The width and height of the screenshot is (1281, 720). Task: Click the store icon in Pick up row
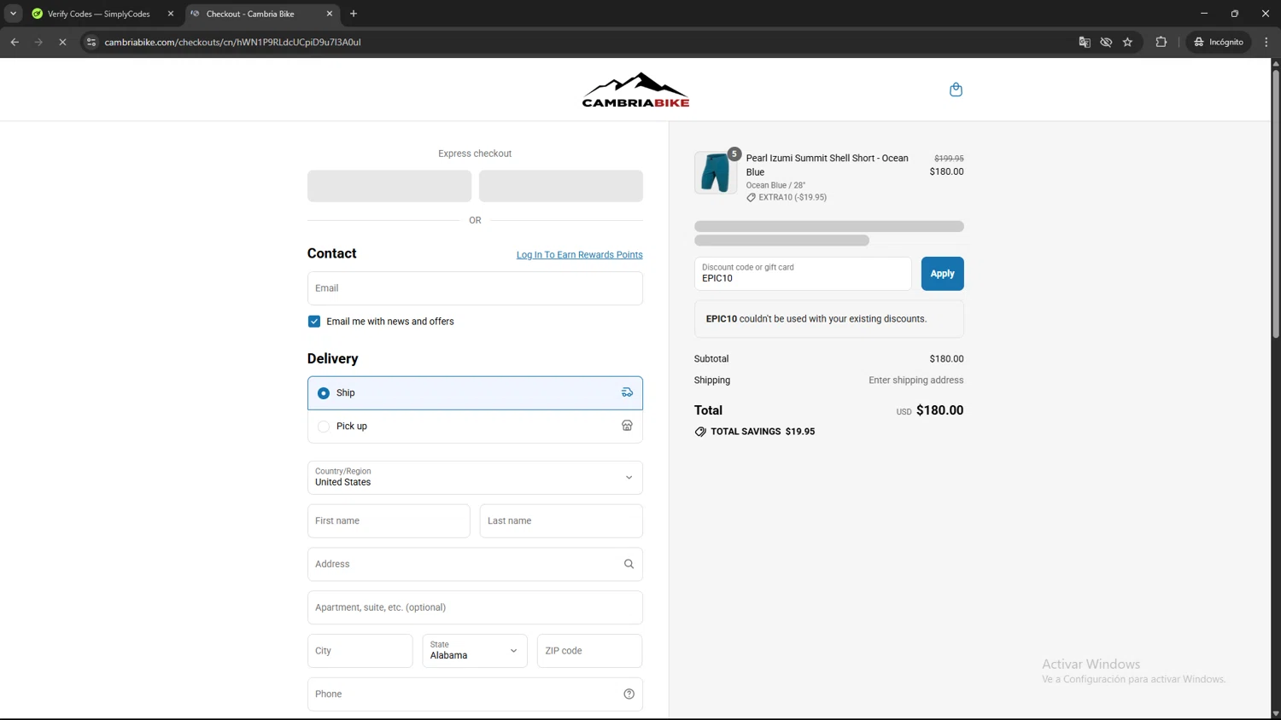point(627,426)
